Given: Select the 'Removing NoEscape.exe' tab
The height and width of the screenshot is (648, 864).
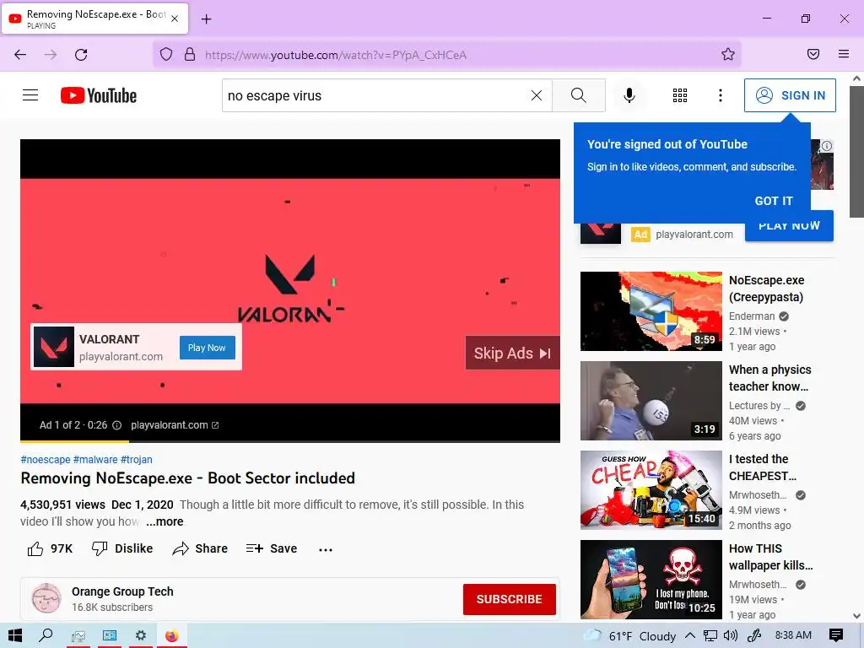Looking at the screenshot, I should coord(95,19).
